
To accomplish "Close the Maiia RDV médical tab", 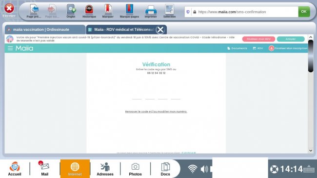I will tap(160, 30).
